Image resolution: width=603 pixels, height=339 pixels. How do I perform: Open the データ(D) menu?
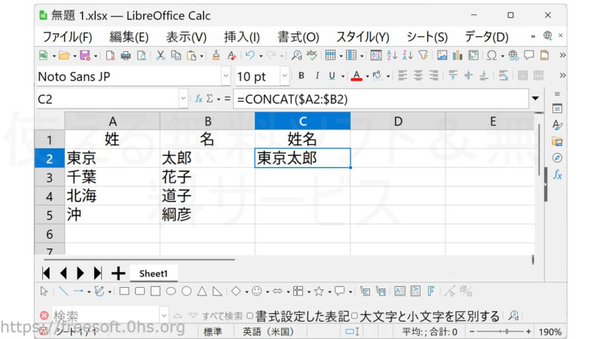coord(486,36)
